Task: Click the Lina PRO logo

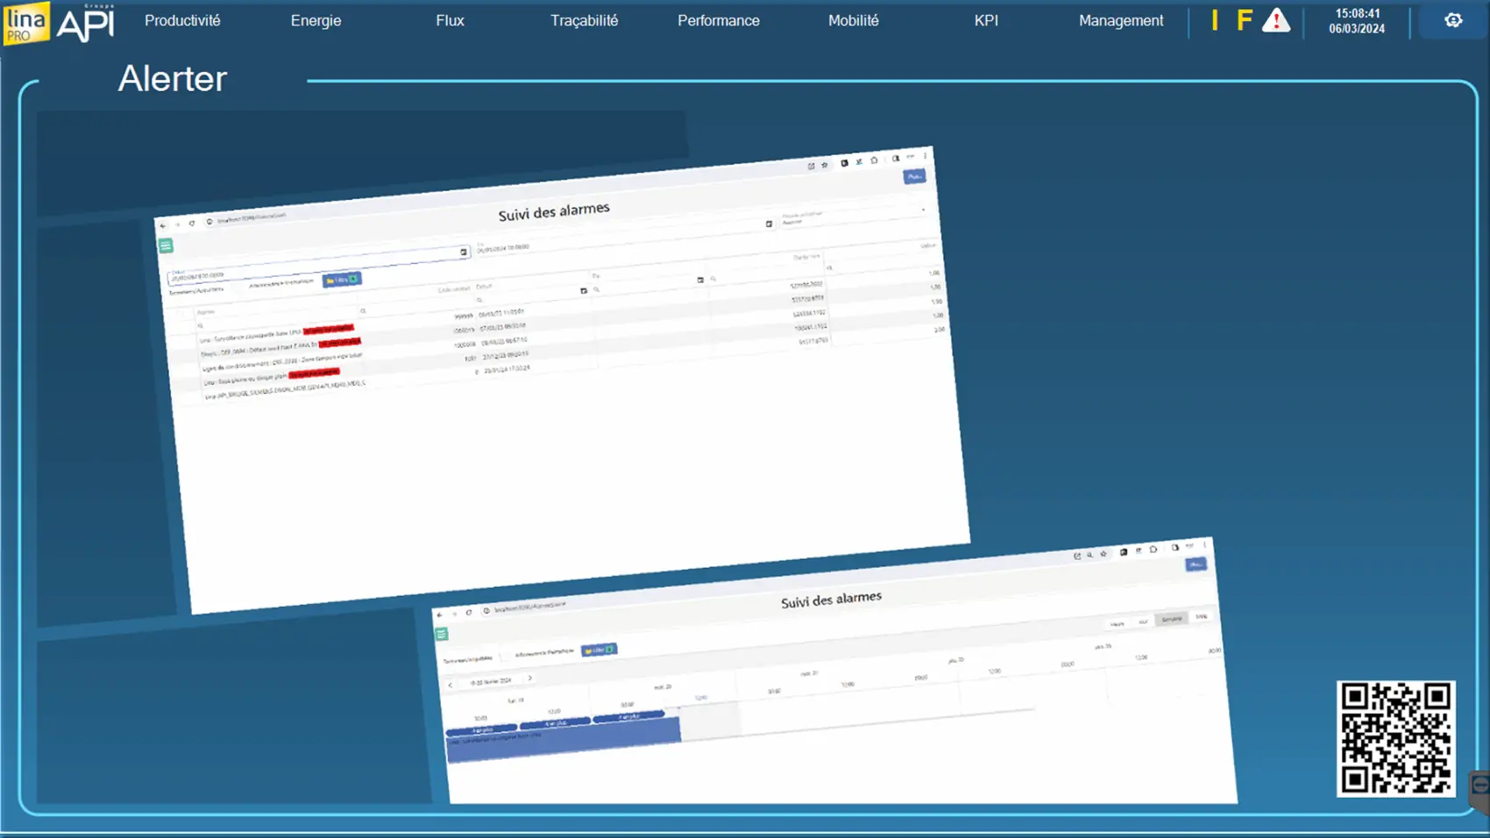Action: 25,23
